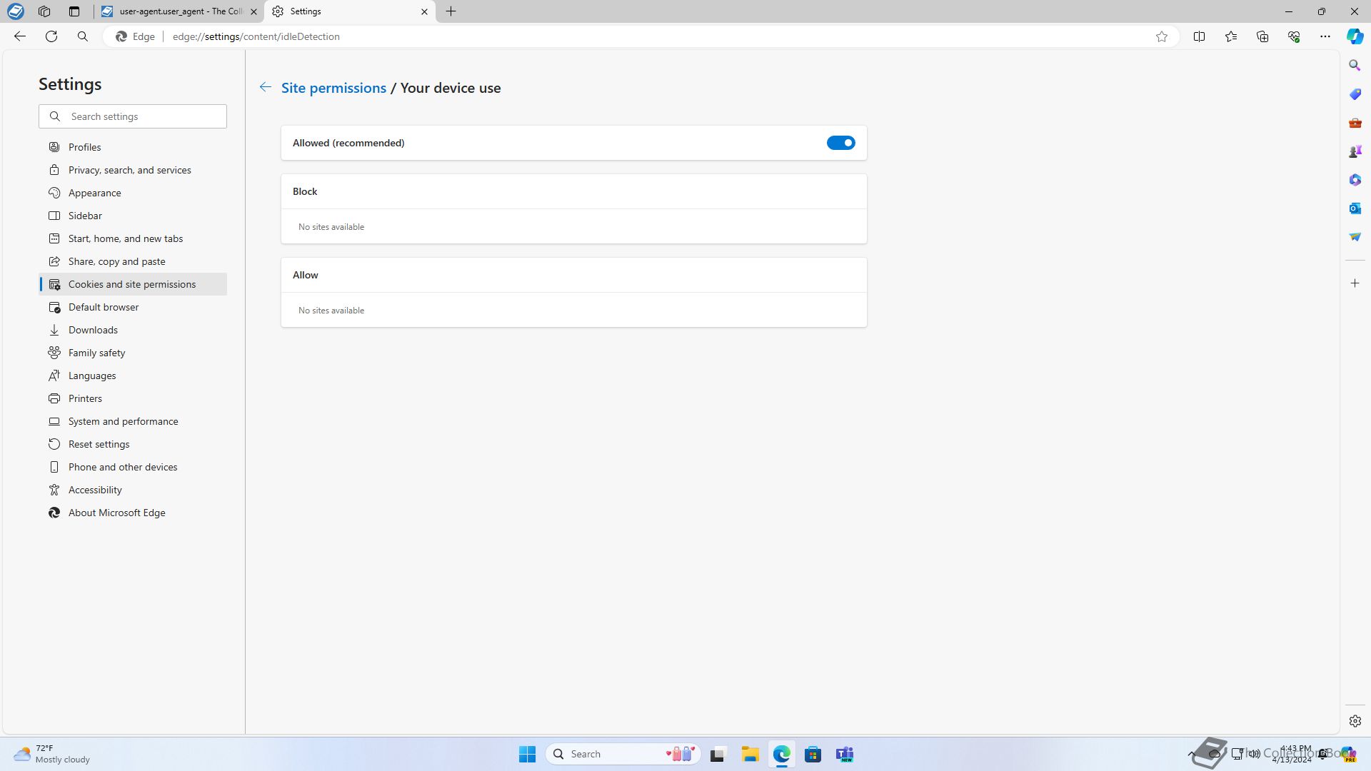Open Microsoft Store from taskbar
1371x771 pixels.
point(813,754)
